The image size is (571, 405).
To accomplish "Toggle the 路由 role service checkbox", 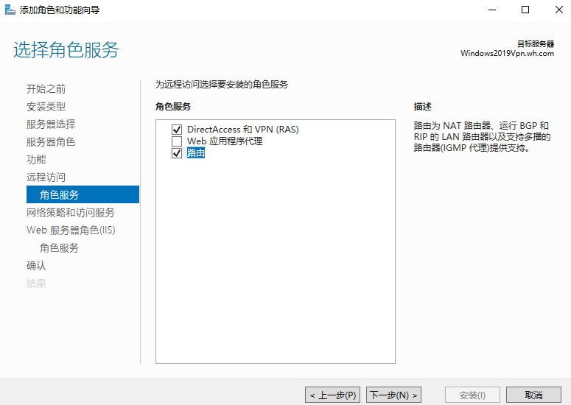I will click(176, 153).
